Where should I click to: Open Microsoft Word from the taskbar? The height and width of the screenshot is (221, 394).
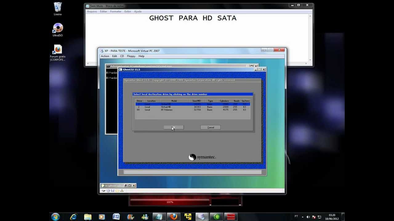[x=116, y=217]
